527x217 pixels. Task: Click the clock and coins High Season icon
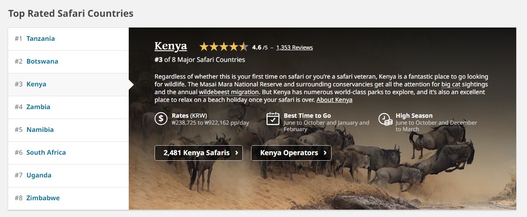click(385, 119)
